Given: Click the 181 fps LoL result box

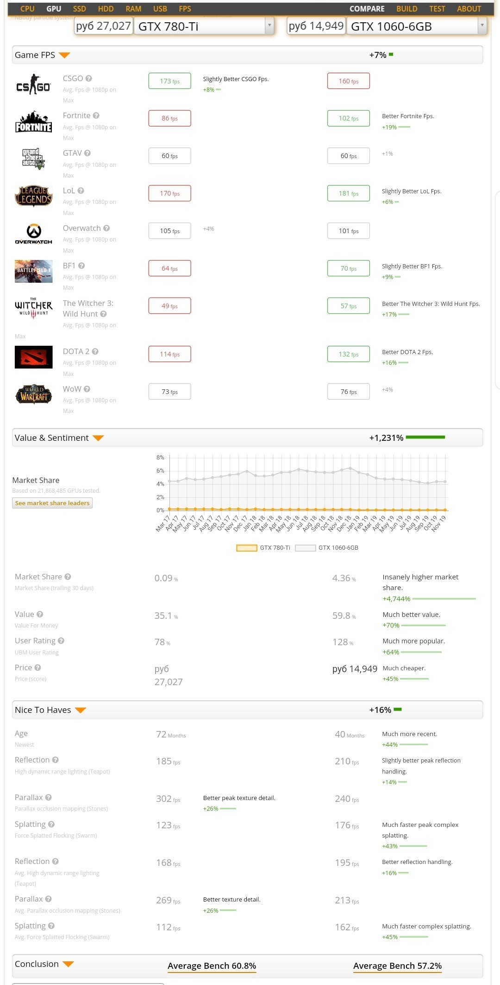Looking at the screenshot, I should tap(349, 193).
